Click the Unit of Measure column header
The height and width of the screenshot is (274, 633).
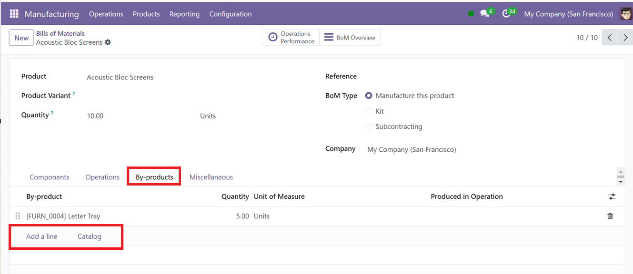tap(279, 196)
